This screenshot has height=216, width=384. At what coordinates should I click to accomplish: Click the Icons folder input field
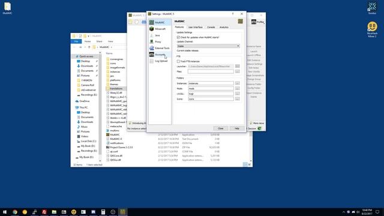click(211, 98)
